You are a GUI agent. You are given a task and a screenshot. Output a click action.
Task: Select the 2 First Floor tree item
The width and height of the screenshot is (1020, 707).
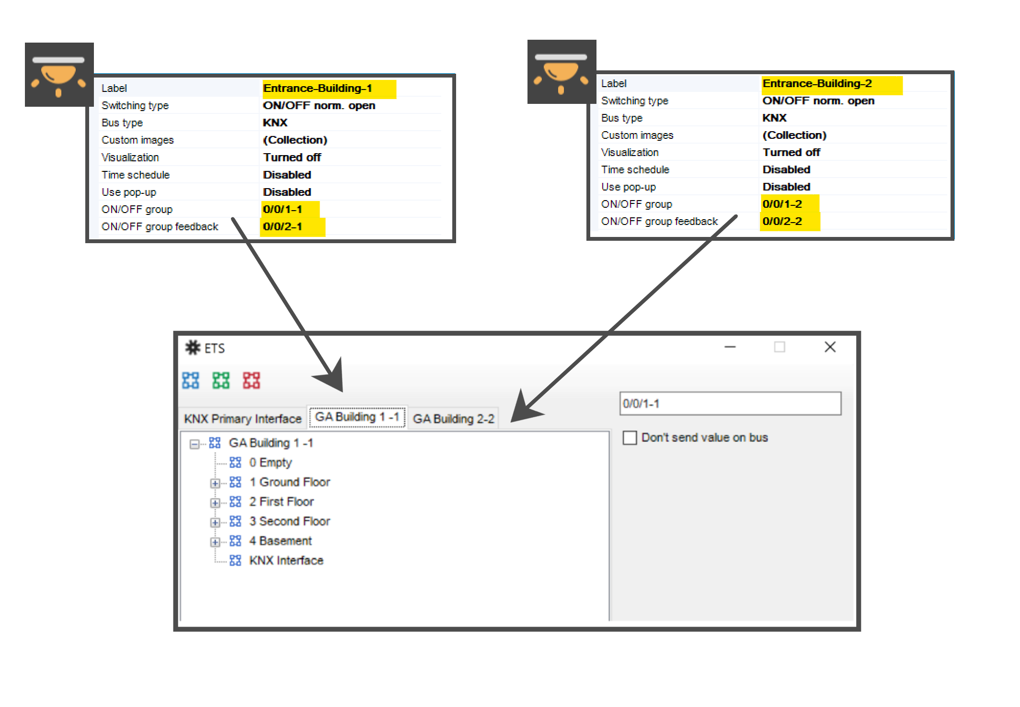[281, 502]
